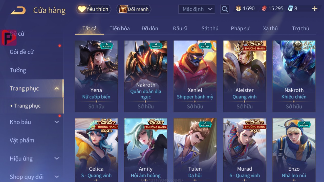
Task: Tap the blue voucher ticket icon
Action: coord(290,9)
